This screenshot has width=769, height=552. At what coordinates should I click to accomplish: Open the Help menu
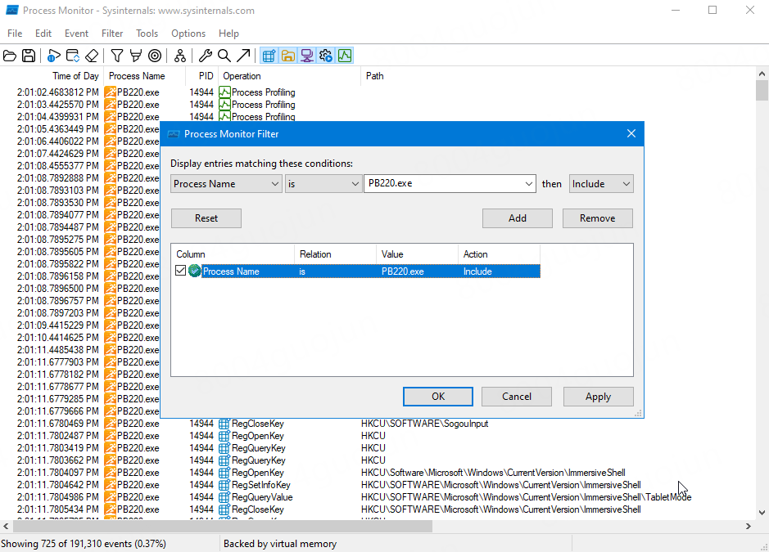tap(228, 34)
